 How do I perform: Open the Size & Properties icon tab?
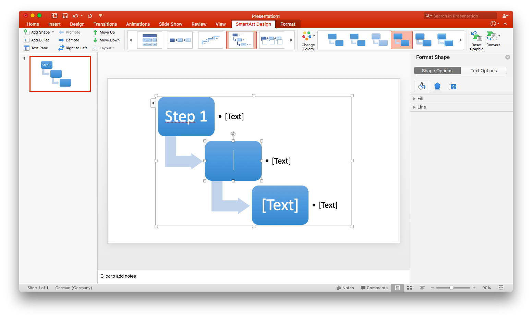pyautogui.click(x=453, y=86)
